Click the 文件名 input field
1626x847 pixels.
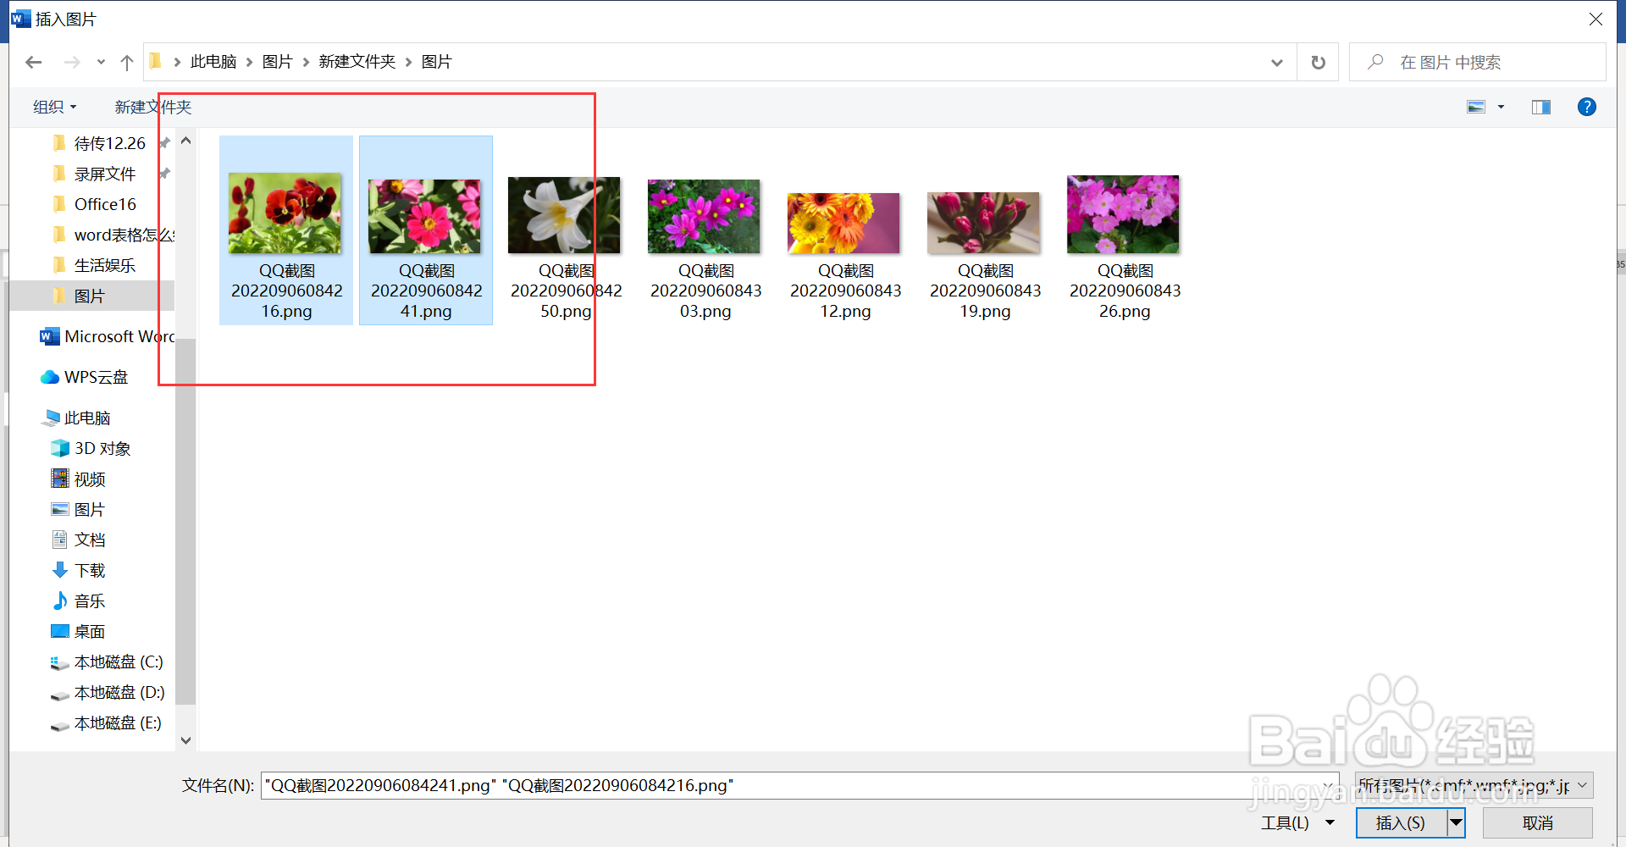pos(800,785)
